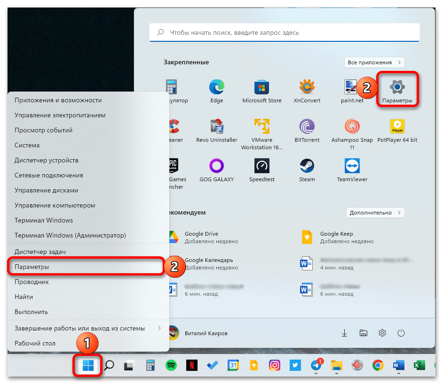Screen dimensions: 443x384
Task: Click the power icon in Start menu footer
Action: (401, 333)
